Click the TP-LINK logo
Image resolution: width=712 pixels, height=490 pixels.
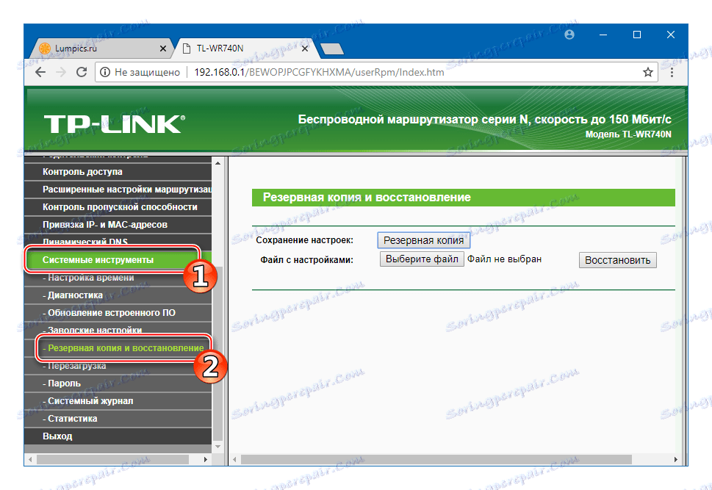tap(115, 124)
